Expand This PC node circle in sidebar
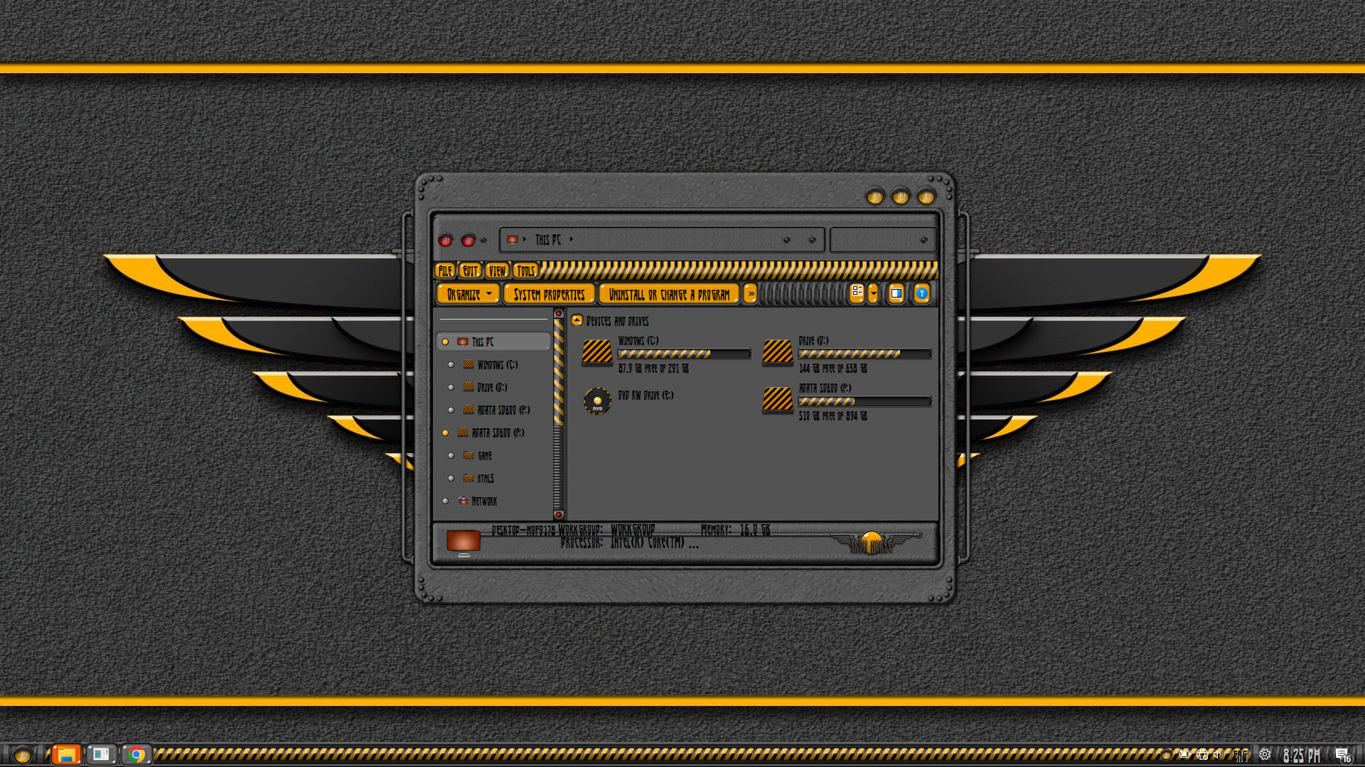 tap(445, 342)
